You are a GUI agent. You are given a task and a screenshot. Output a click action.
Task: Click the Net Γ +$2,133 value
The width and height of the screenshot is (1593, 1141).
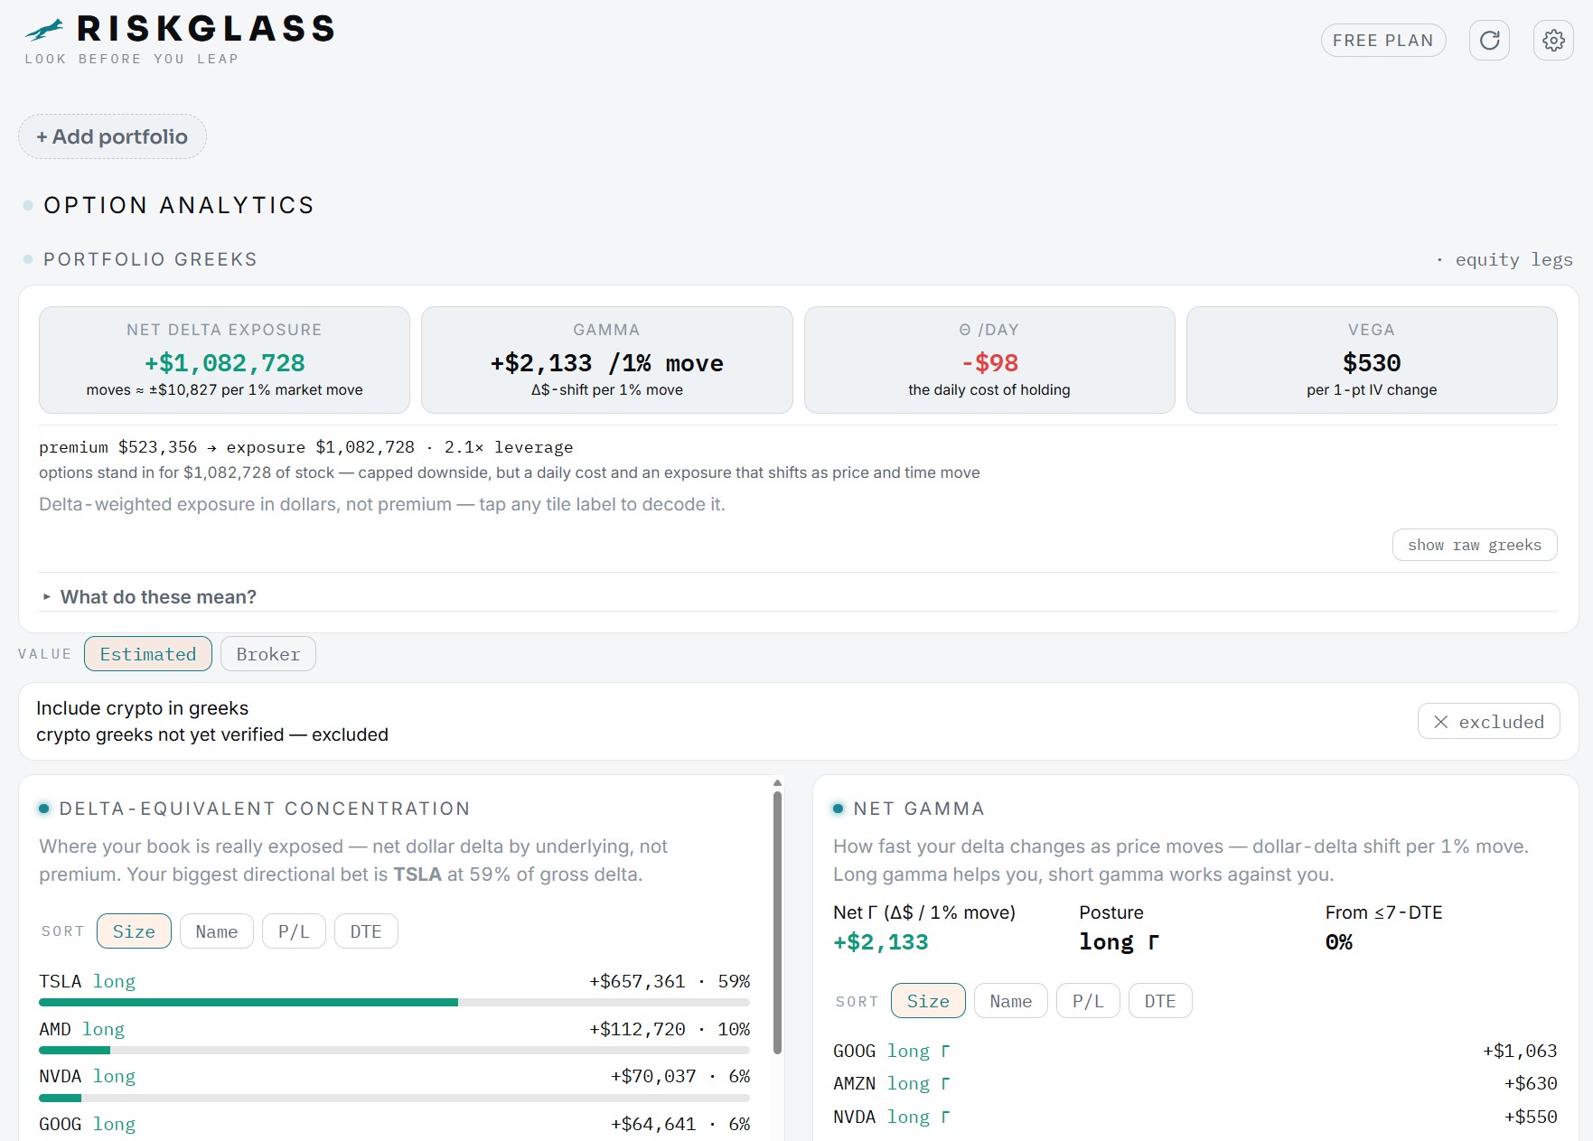click(881, 942)
